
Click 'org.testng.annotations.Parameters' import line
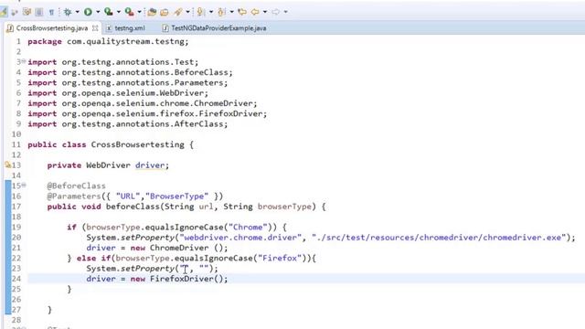pos(143,83)
